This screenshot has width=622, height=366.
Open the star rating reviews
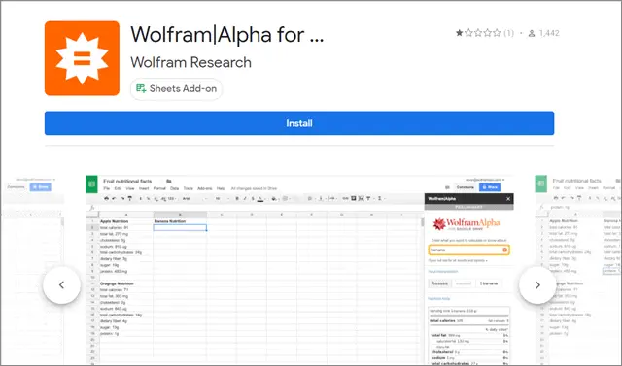point(478,33)
